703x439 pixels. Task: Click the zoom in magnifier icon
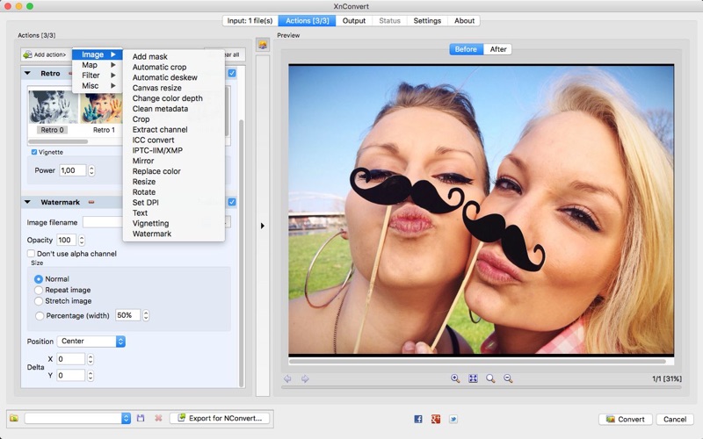click(455, 378)
